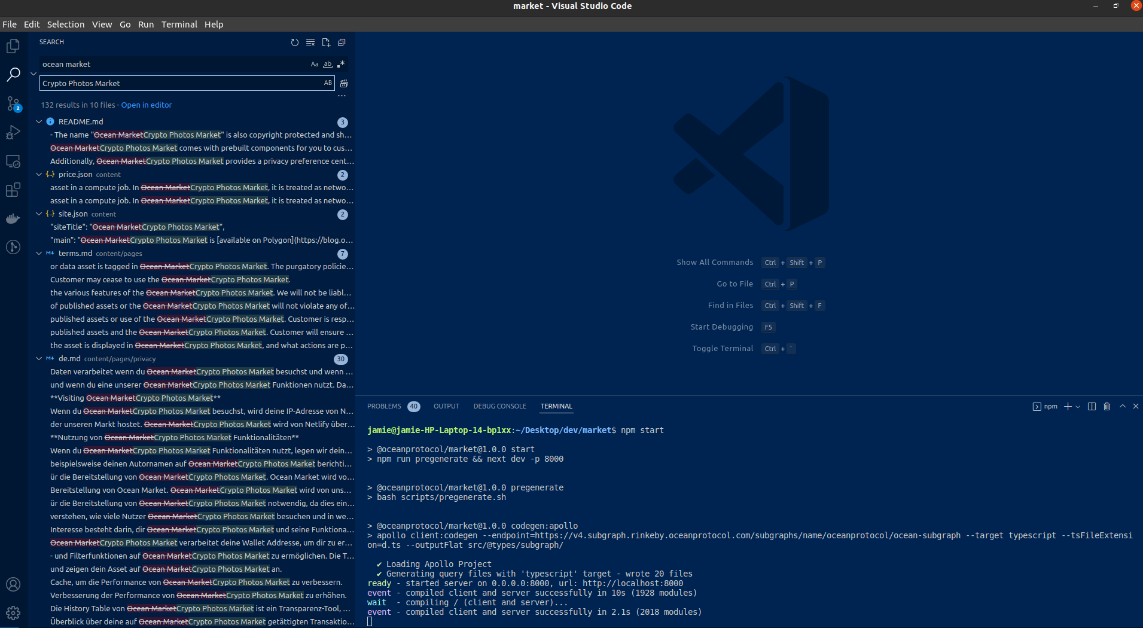Screen dimensions: 1143x628
Task: Maximize the panel size
Action: 1123,406
